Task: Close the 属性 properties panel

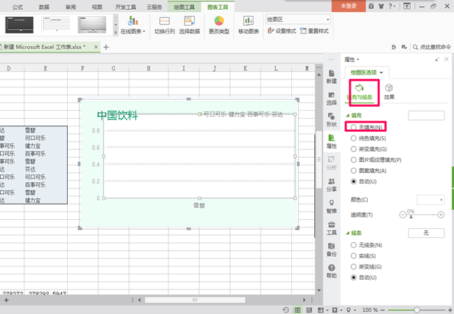Action: [446, 59]
